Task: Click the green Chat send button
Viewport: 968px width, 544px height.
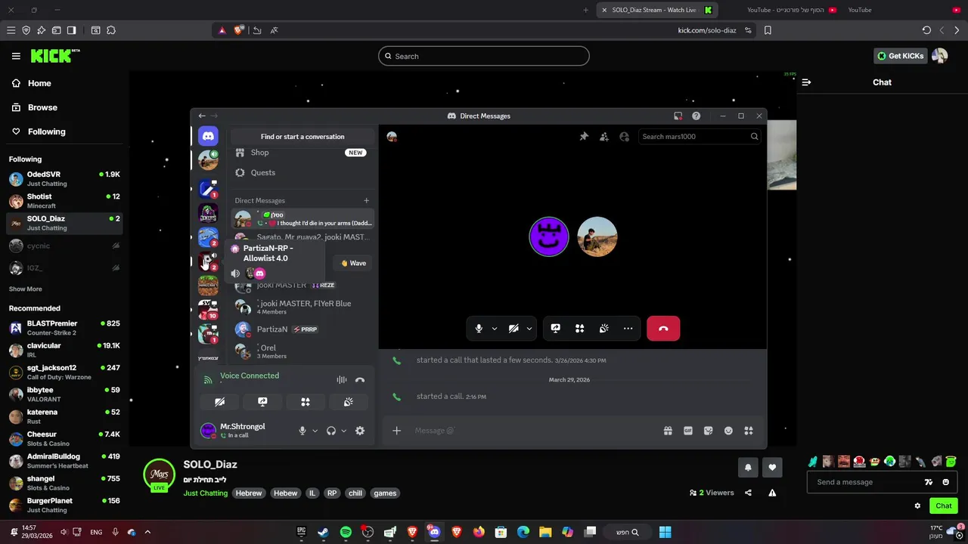Action: point(944,506)
